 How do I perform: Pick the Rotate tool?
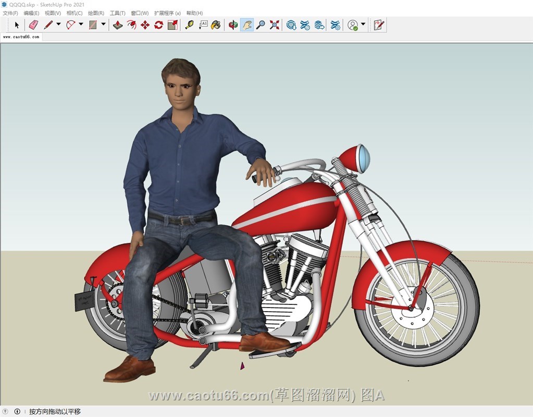(x=159, y=25)
